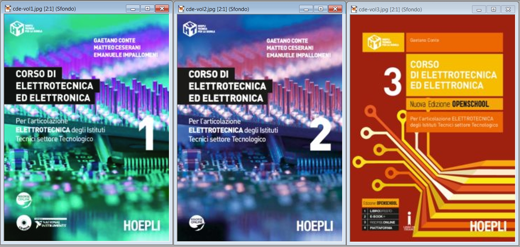Click the app icon of the cde-vol3.jpg window
The image size is (520, 247).
click(x=354, y=9)
